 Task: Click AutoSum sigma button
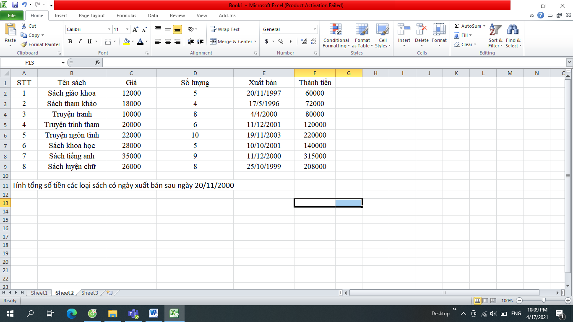coord(468,26)
